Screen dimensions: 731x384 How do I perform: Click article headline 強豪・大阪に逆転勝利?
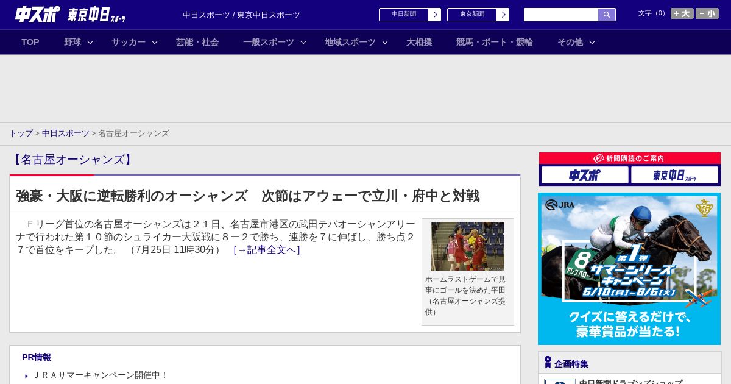click(247, 196)
